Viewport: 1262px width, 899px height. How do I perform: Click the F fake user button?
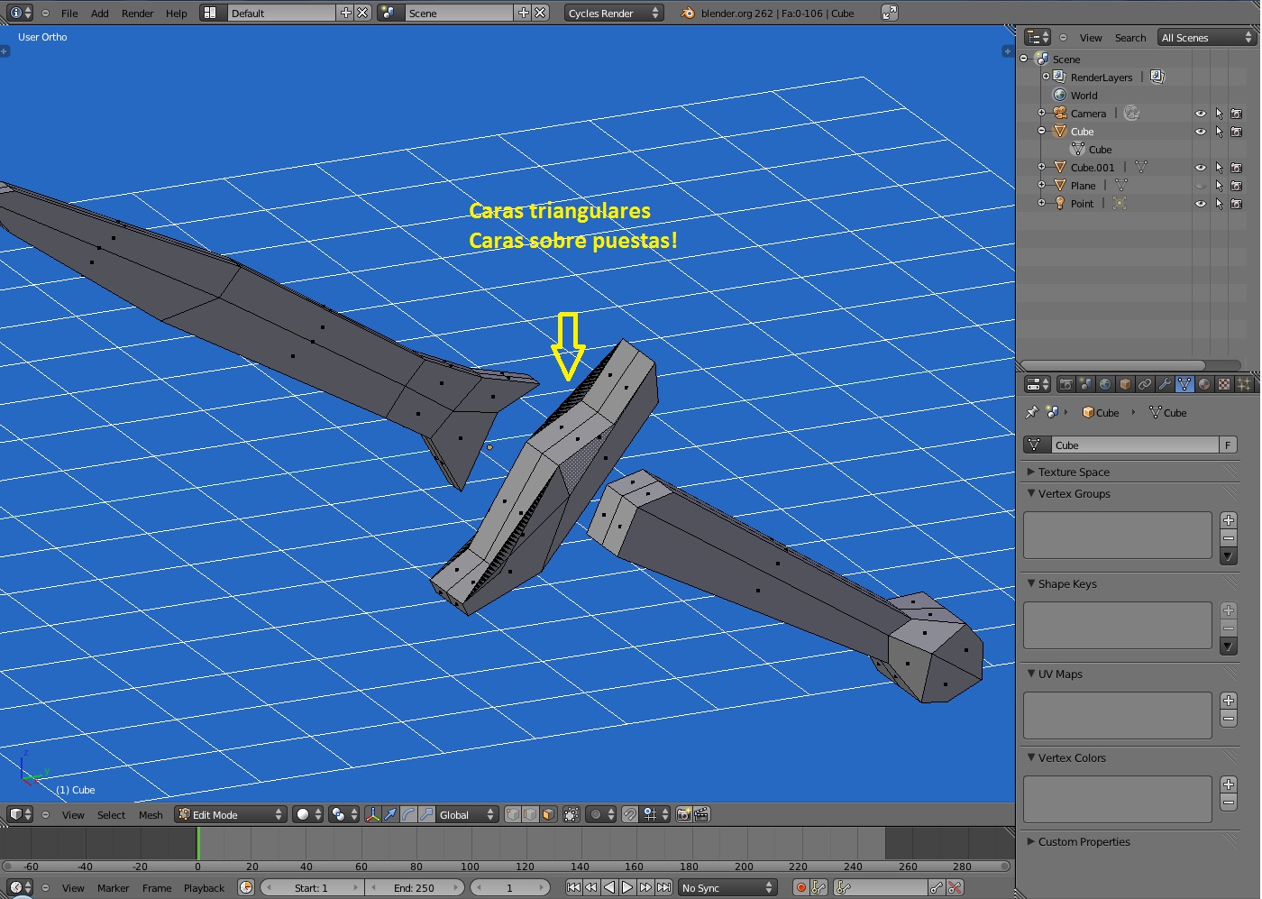[x=1228, y=445]
